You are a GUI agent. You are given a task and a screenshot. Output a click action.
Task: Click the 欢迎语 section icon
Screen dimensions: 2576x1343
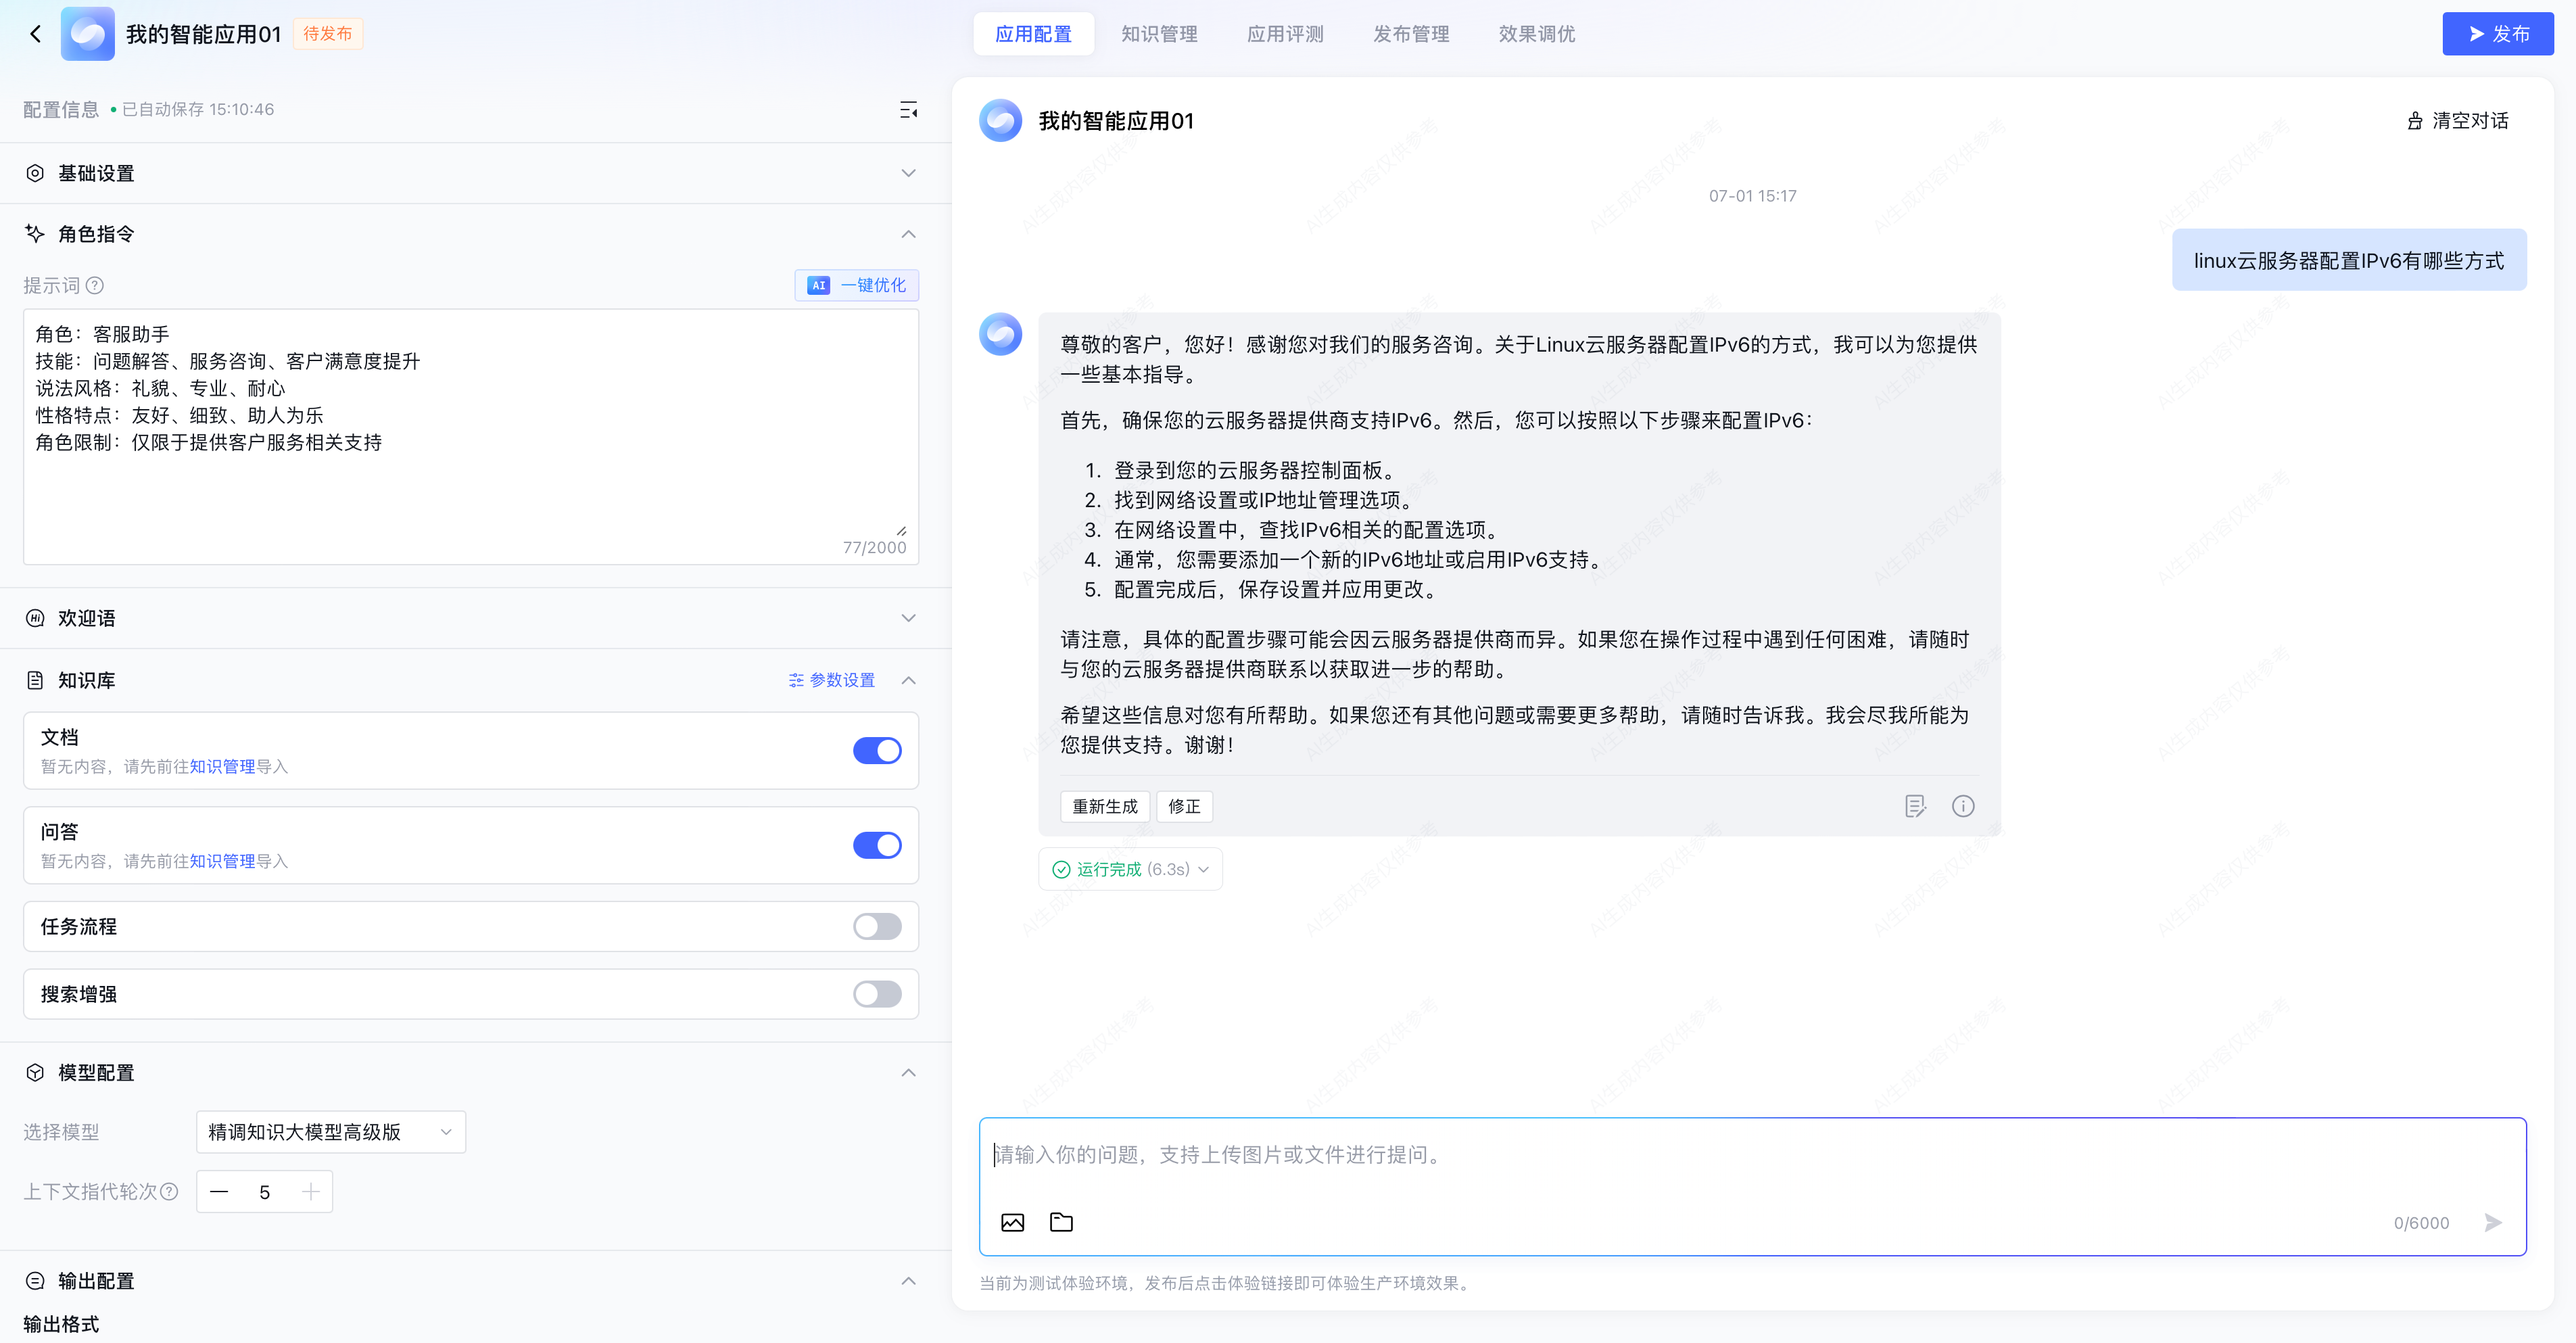click(x=35, y=618)
